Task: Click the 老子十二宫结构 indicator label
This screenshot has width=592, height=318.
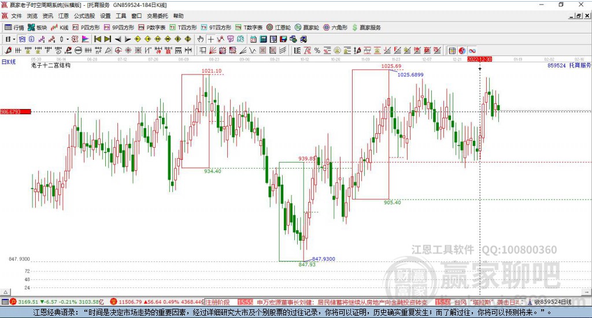Action: tap(51, 65)
